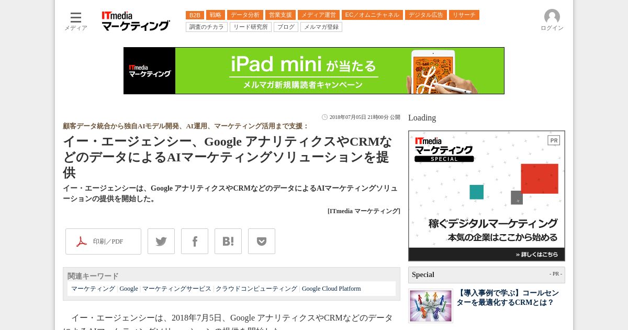Click the iPad mini campaign banner
Screen dimensions: 628x330
tap(314, 71)
